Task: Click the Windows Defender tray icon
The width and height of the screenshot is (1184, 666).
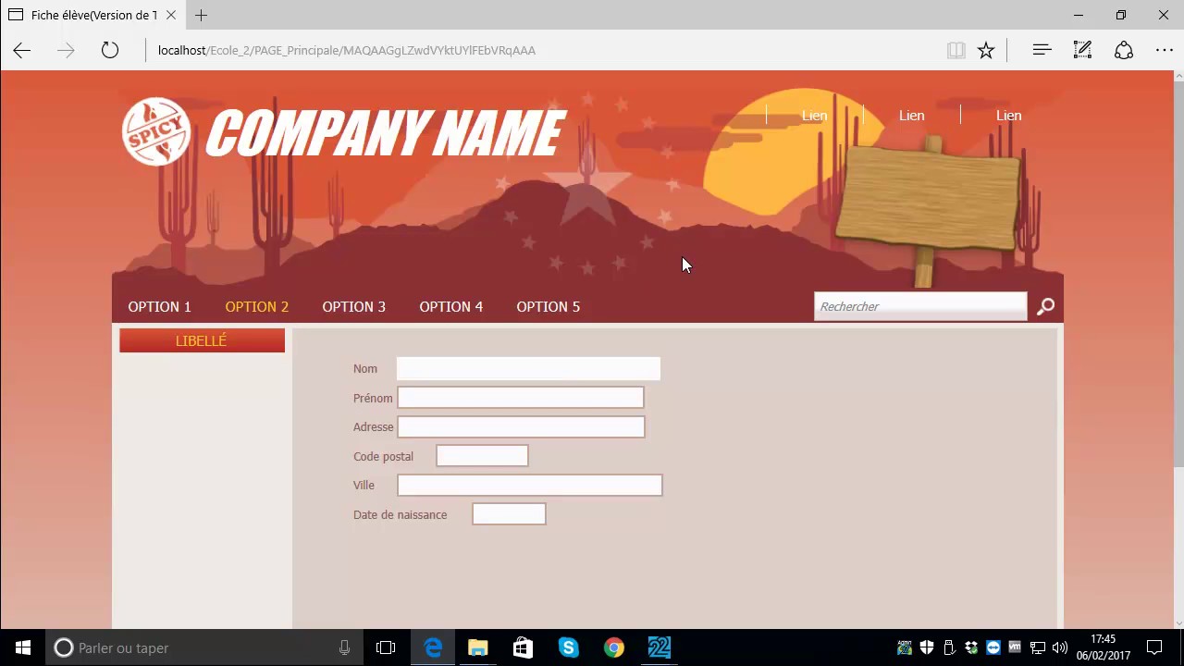Action: (x=927, y=647)
